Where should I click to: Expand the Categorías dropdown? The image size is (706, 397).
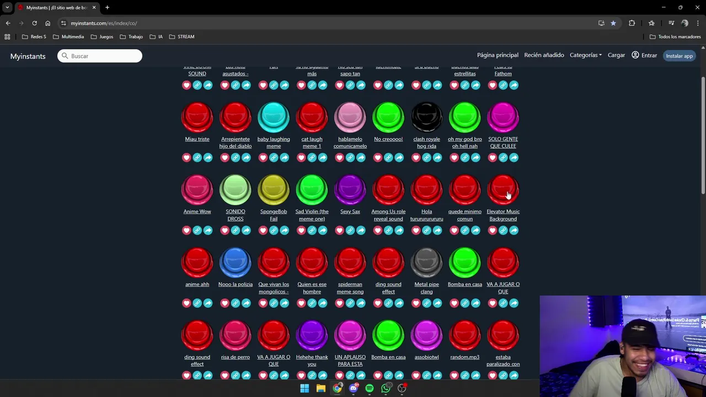coord(585,55)
